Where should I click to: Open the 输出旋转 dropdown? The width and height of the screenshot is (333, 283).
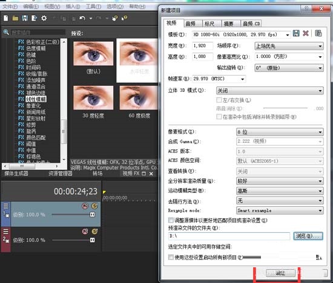tap(289, 68)
